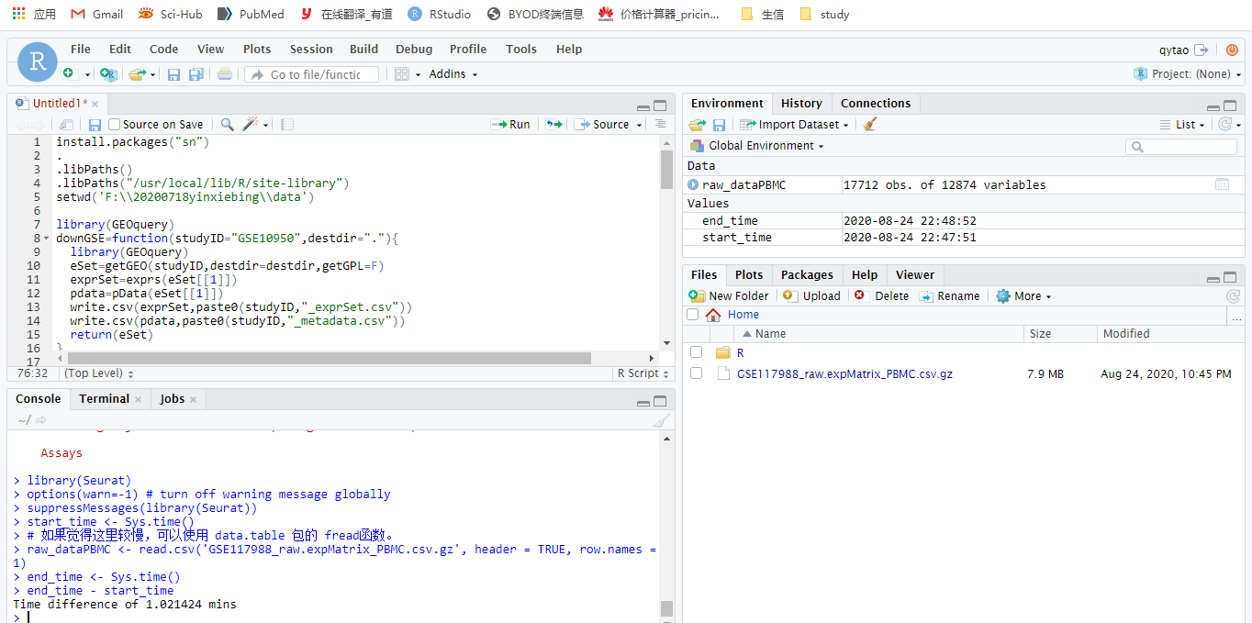This screenshot has width=1252, height=623.
Task: Click the Load workspace icon in Environment pane
Action: click(x=698, y=124)
